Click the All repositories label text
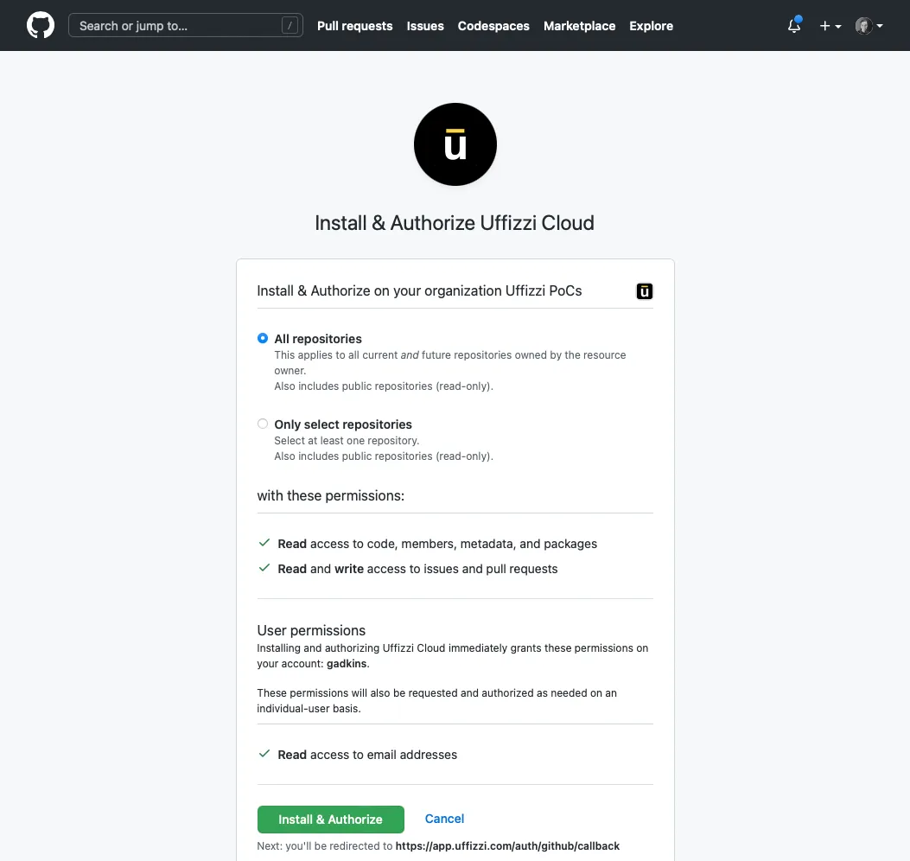 coord(318,339)
